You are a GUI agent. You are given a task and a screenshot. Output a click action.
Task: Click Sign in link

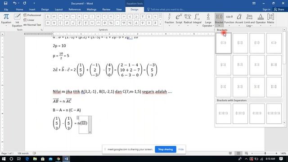click(266, 9)
